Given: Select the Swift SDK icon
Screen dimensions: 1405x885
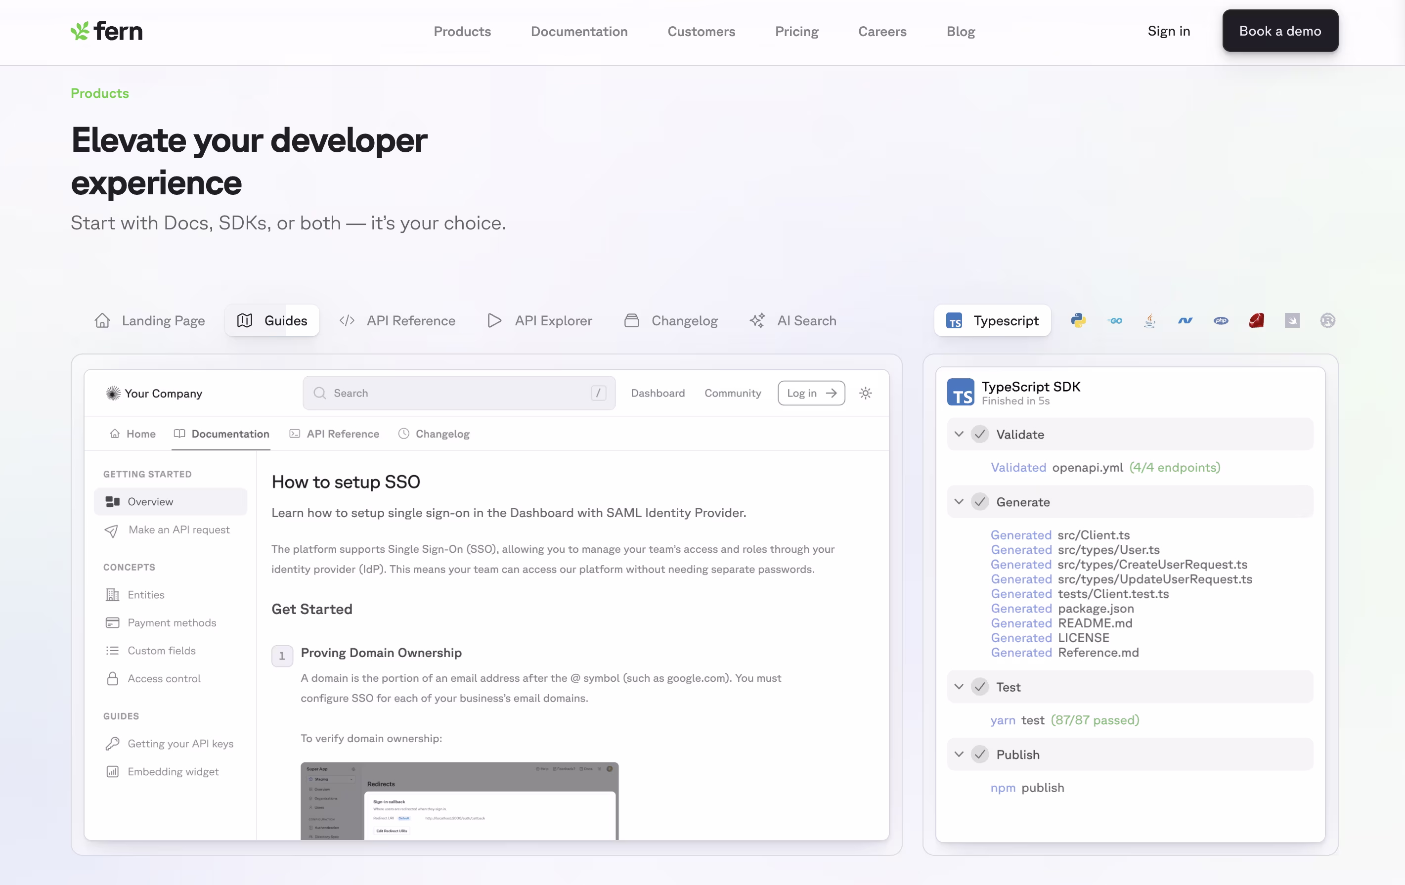Looking at the screenshot, I should tap(1292, 320).
